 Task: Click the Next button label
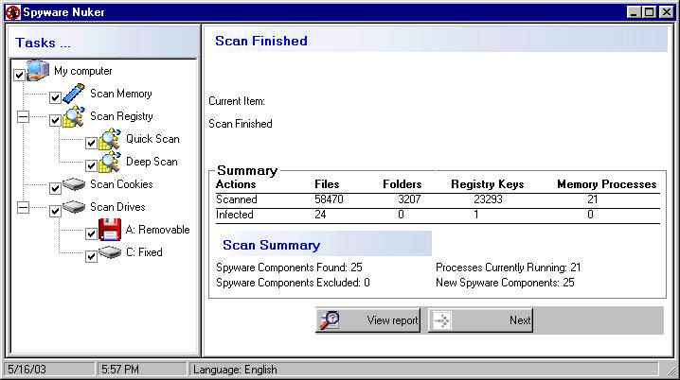click(520, 320)
